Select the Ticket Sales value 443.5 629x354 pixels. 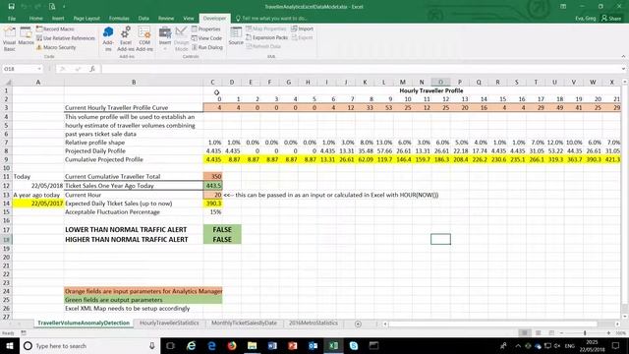pos(212,186)
